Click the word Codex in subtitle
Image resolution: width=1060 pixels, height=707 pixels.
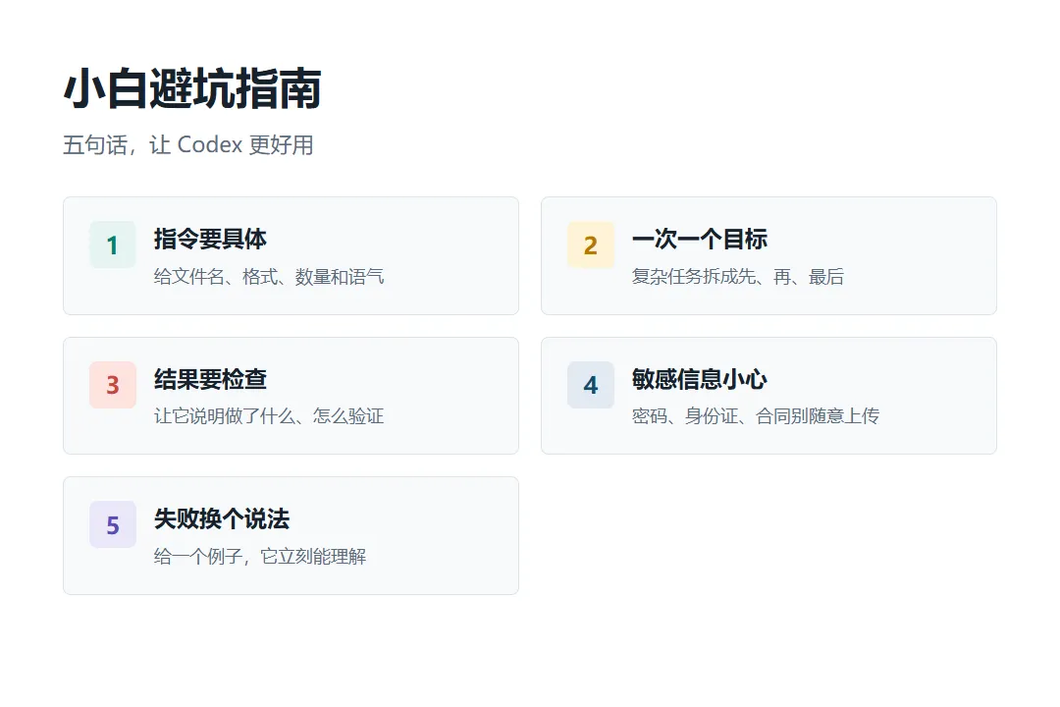(210, 144)
